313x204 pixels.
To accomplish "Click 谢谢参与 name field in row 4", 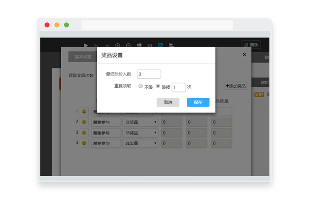I will click(x=106, y=143).
